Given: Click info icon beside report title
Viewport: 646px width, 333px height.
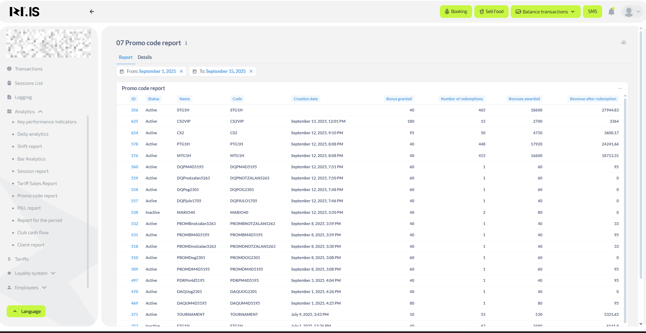Looking at the screenshot, I should coord(186,43).
